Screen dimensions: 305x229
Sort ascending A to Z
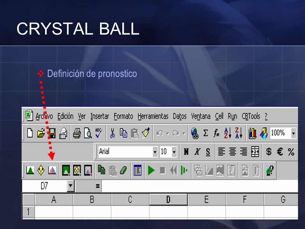227,133
